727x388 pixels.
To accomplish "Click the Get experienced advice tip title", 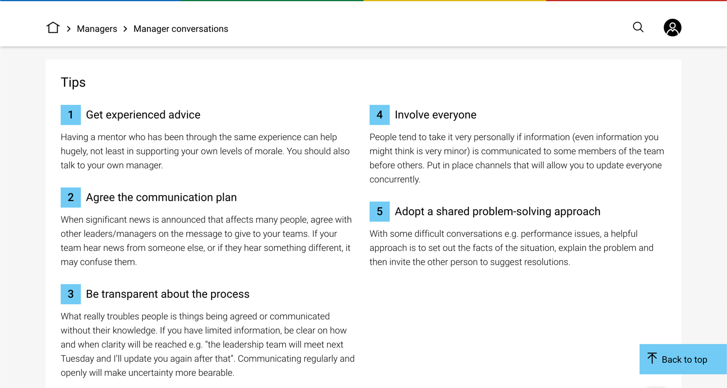I will [x=143, y=115].
